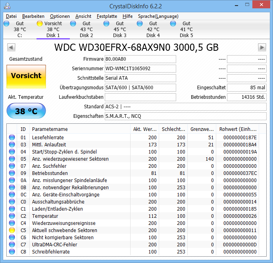Click the blue status orb for Disk 3
The width and height of the screenshot is (273, 263).
coord(106,23)
